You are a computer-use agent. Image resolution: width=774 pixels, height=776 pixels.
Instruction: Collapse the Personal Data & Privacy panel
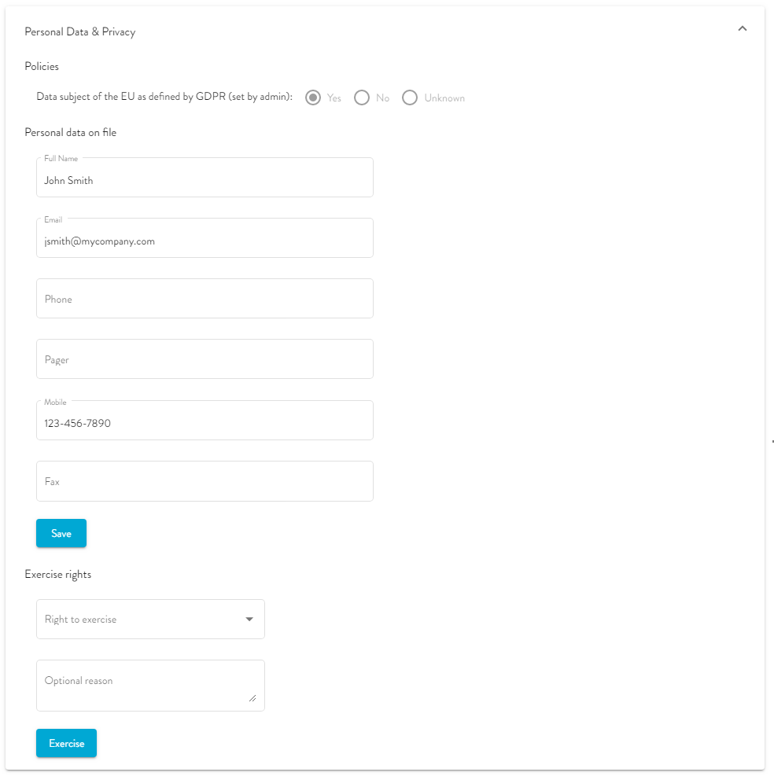[742, 29]
